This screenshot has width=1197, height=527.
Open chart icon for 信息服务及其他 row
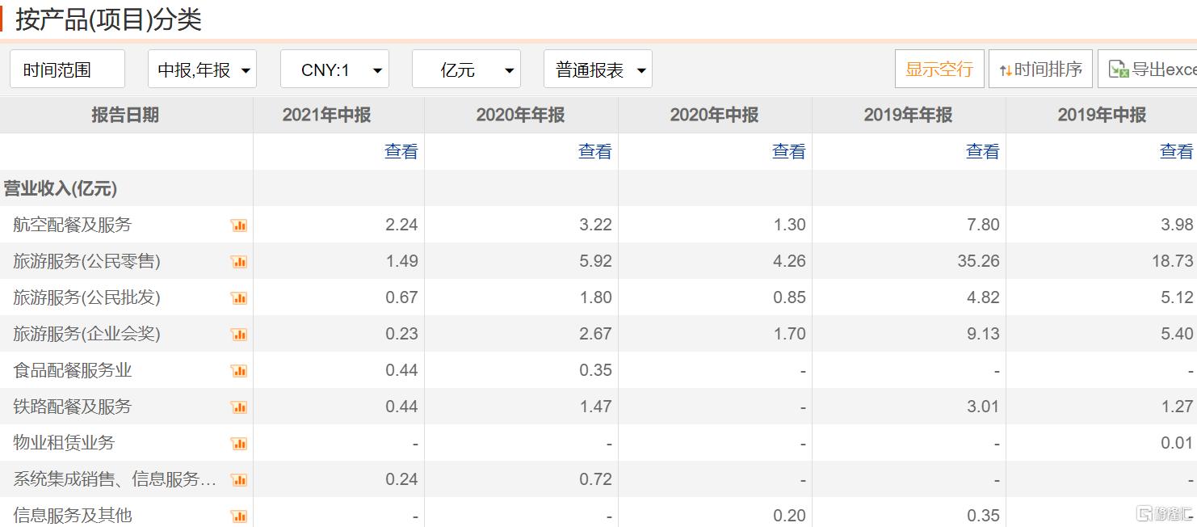(x=239, y=516)
